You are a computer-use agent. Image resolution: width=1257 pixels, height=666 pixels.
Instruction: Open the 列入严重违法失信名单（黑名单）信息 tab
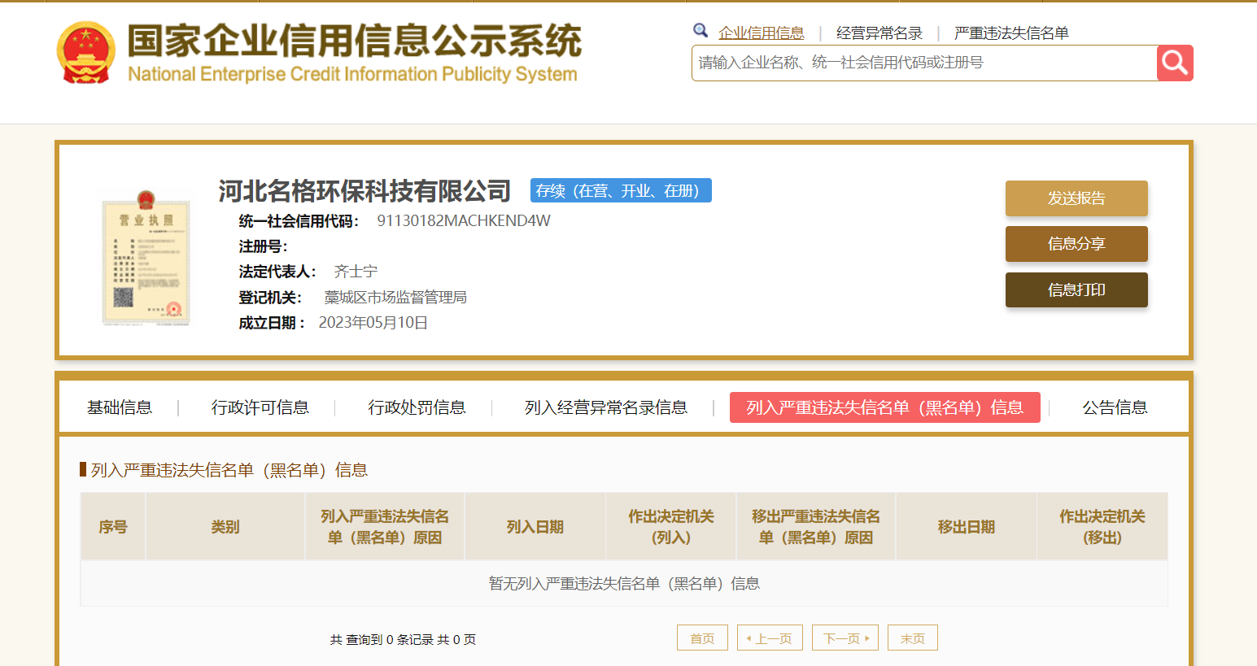point(885,407)
